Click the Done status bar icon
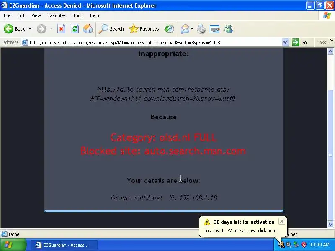The width and height of the screenshot is (335, 251). [4, 234]
